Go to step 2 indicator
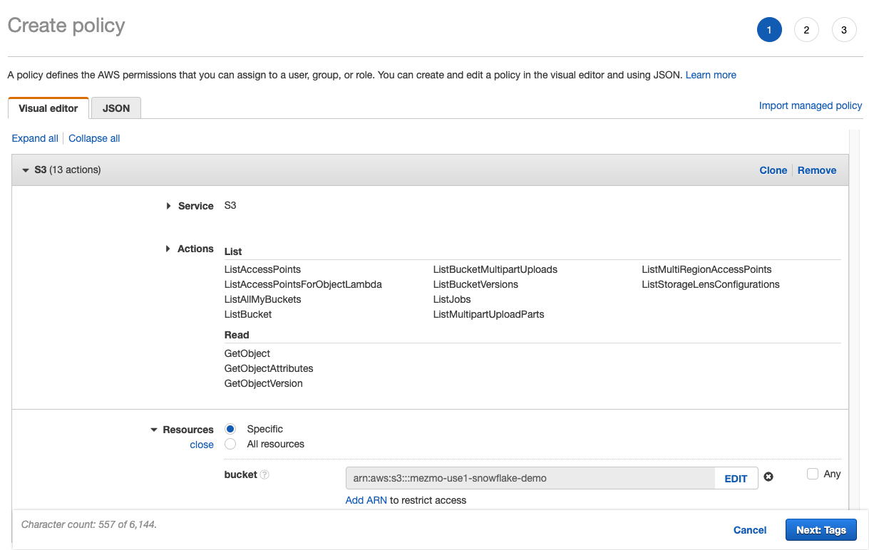This screenshot has width=869, height=550. (x=806, y=30)
